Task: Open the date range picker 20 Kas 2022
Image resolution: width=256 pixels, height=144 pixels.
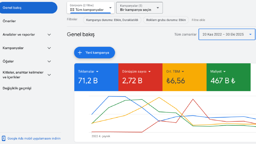Action: (x=227, y=34)
